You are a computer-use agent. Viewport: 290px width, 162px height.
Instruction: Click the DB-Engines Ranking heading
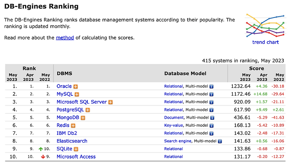pyautogui.click(x=41, y=6)
